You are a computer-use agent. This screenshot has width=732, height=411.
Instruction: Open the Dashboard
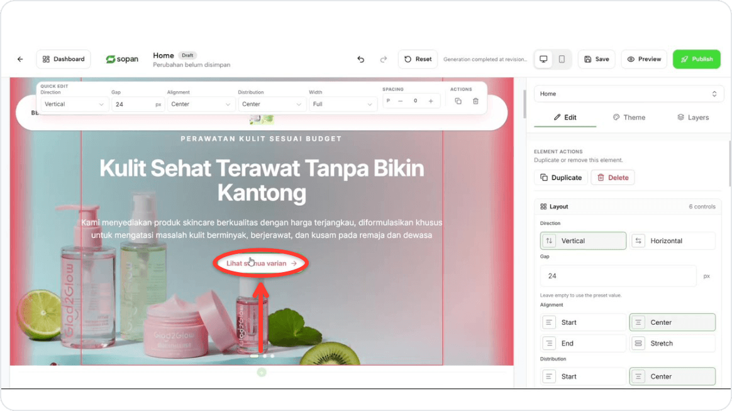click(x=64, y=59)
